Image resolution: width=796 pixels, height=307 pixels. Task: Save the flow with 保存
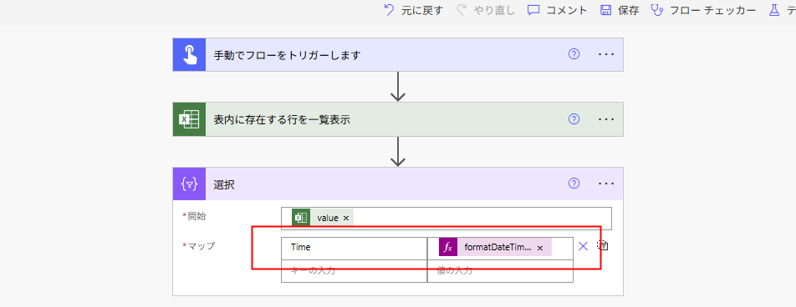620,10
